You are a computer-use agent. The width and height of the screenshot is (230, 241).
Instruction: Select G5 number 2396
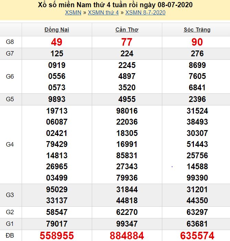click(197, 99)
